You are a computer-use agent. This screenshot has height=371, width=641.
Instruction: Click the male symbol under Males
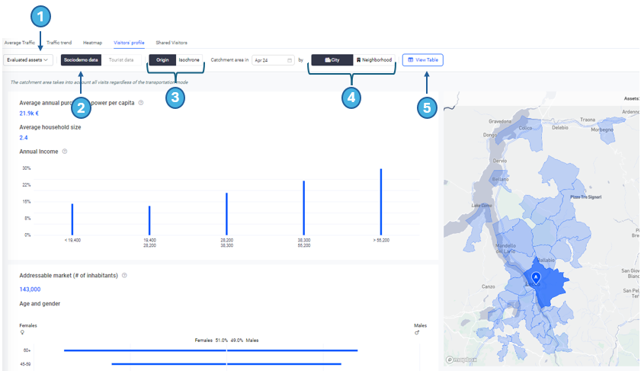417,333
